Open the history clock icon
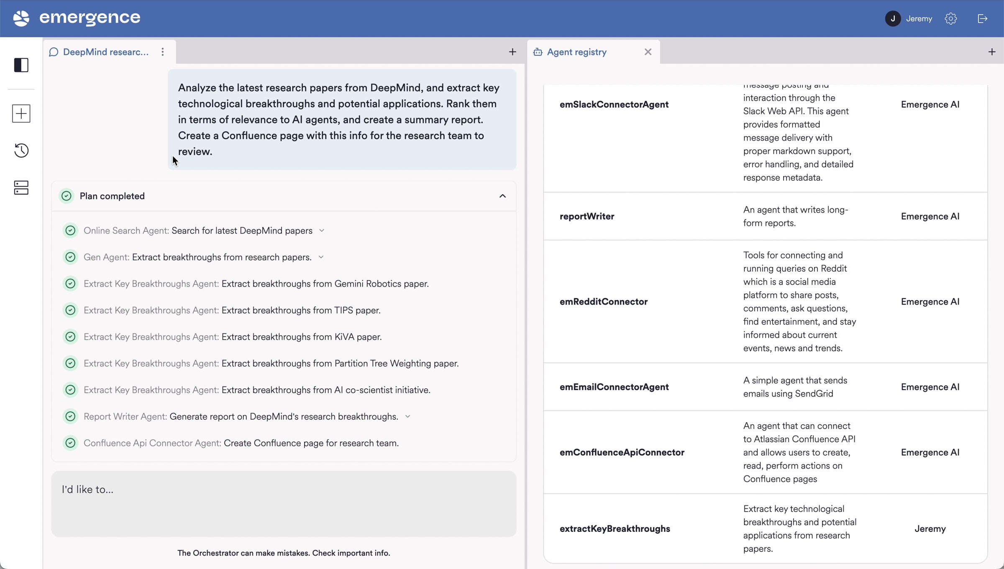 click(21, 150)
